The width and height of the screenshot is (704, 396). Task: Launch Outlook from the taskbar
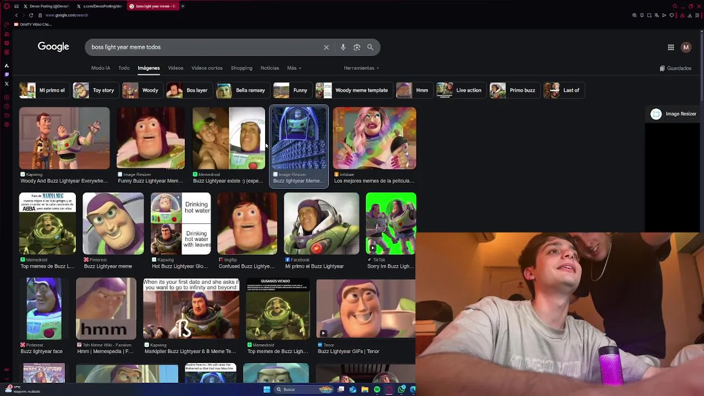(x=353, y=389)
